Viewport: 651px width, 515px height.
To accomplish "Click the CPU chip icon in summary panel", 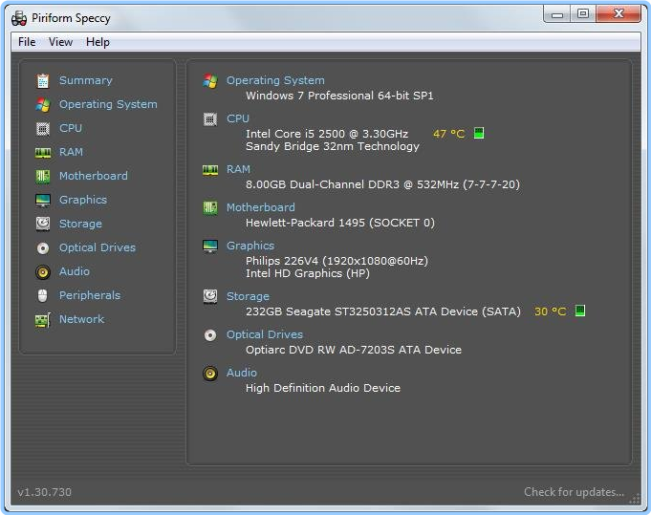I will coord(210,119).
